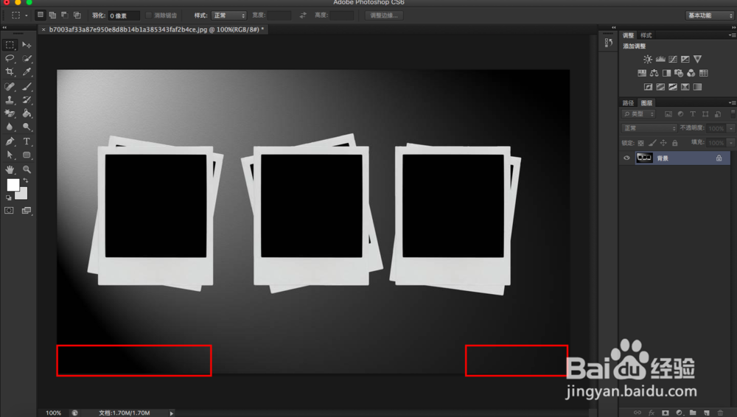Add a Brightness/Contrast adjustment
This screenshot has width=737, height=417.
pyautogui.click(x=648, y=59)
